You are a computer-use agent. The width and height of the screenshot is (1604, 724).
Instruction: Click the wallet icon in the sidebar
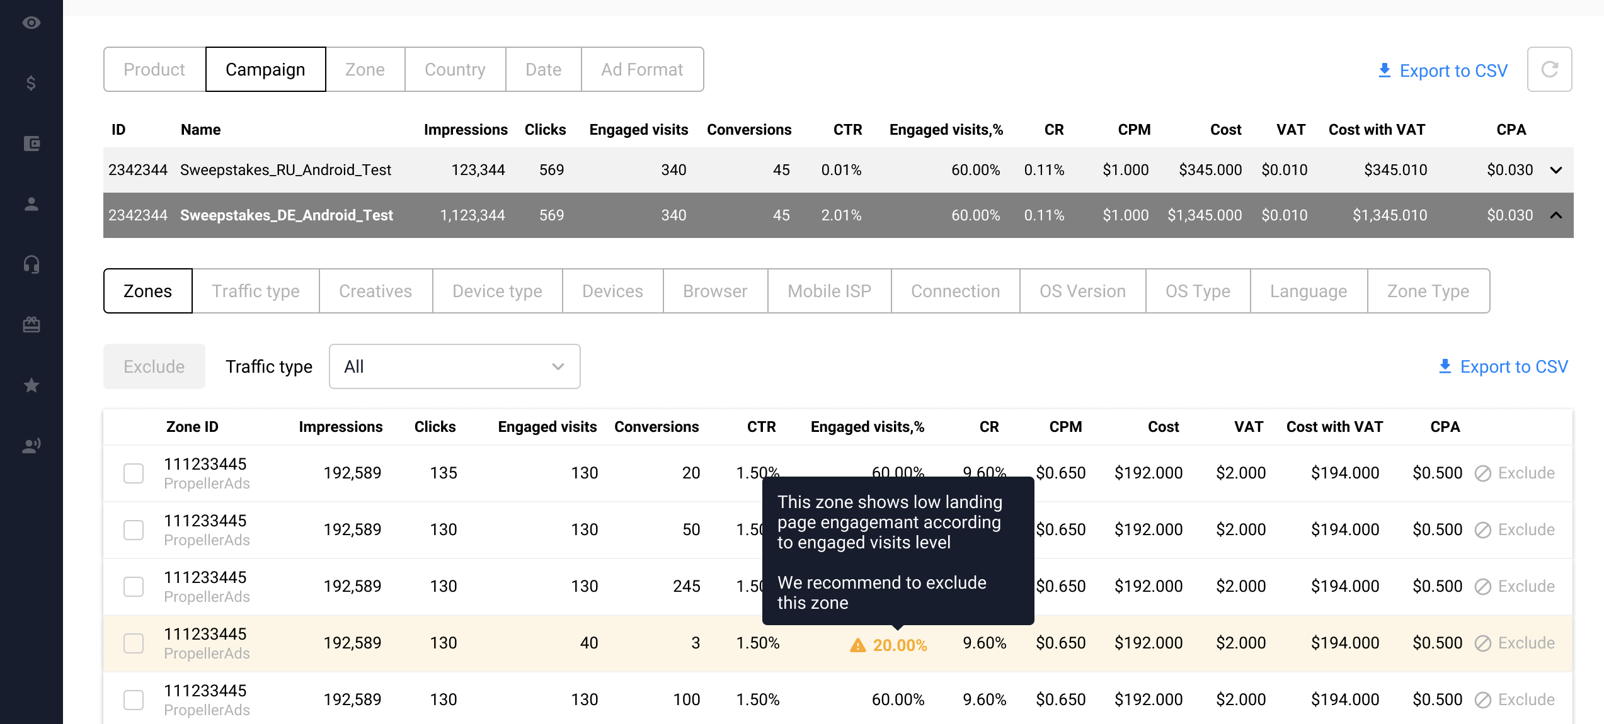(x=32, y=144)
